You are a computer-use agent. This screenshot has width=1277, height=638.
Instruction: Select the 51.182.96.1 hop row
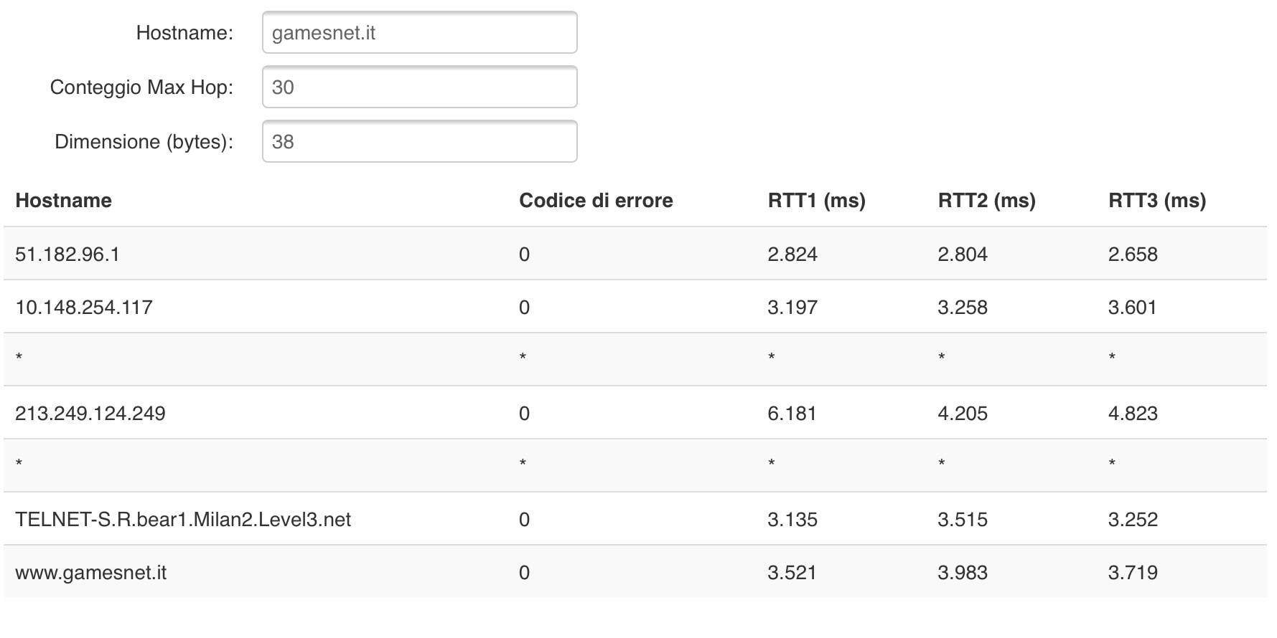(67, 254)
